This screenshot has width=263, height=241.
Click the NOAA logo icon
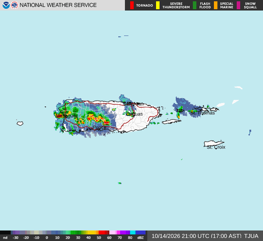6,5
